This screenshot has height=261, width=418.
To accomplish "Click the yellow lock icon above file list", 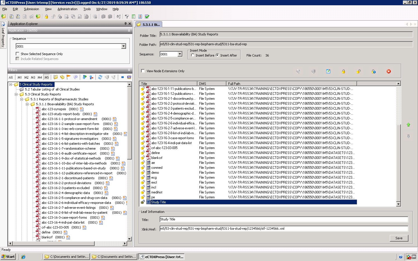I will tap(343, 71).
